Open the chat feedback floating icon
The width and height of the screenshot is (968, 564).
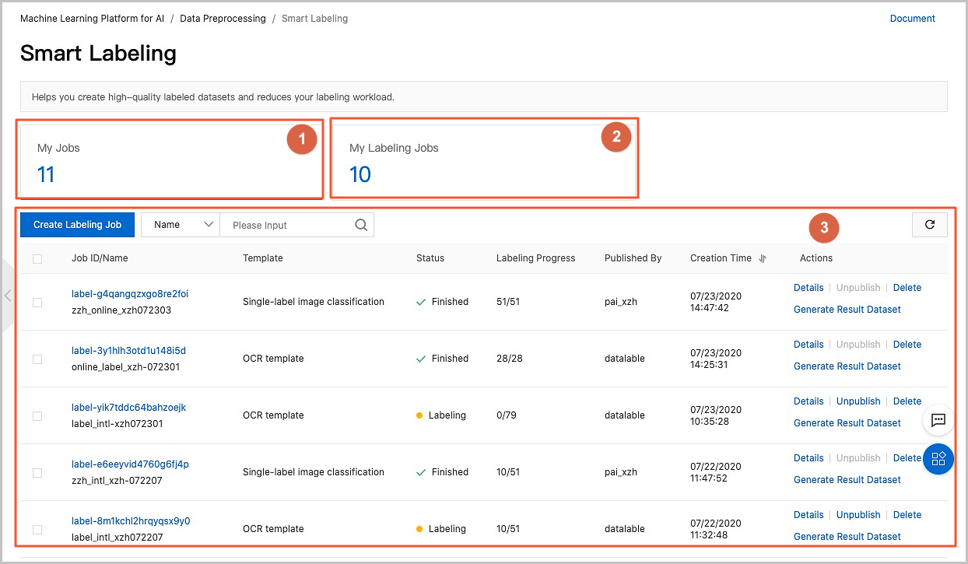[938, 419]
